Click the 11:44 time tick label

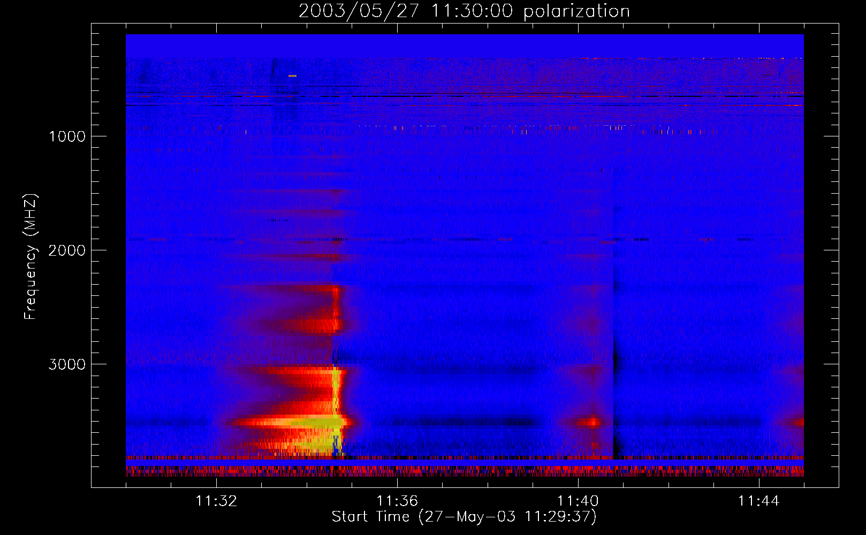(x=759, y=501)
